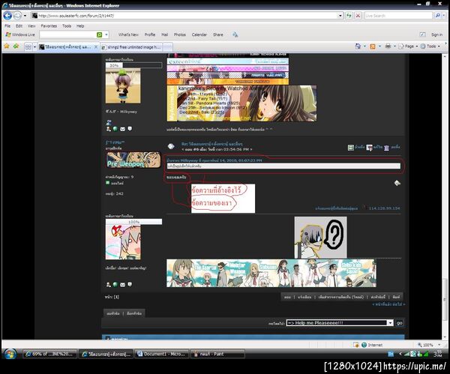450x374 pixels.
Task: Open Calendar in Windows Live toolbar
Action: 199,34
